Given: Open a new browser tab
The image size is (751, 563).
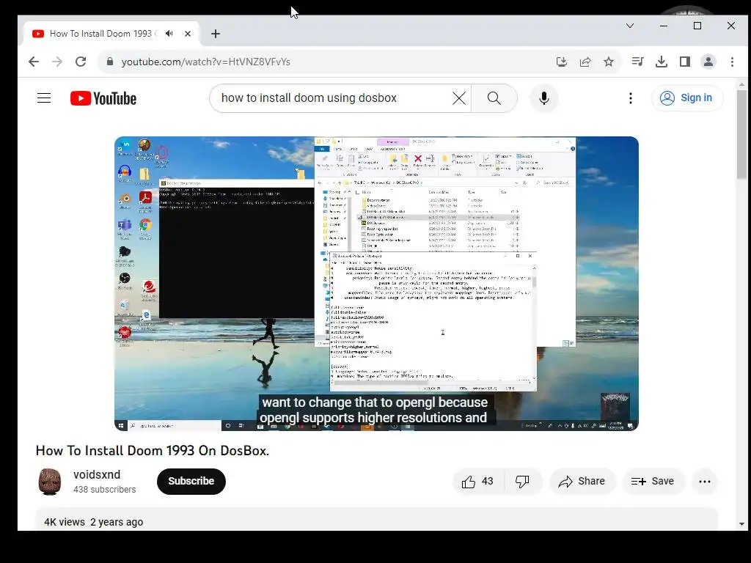Looking at the screenshot, I should tap(216, 34).
